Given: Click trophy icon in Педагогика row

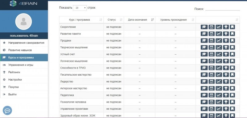Looking at the screenshot, I should coord(226,95).
